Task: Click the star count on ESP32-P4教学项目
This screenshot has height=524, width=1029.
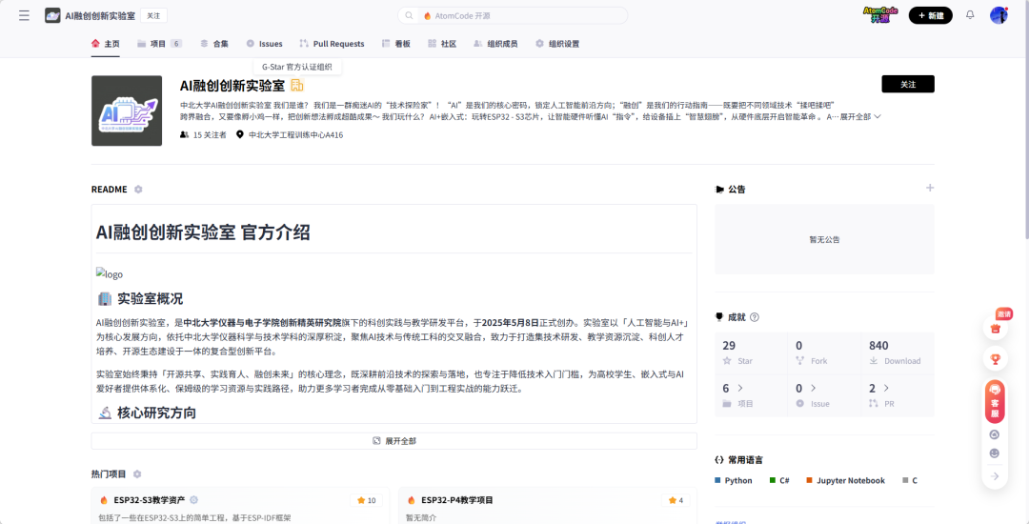Action: [x=676, y=500]
